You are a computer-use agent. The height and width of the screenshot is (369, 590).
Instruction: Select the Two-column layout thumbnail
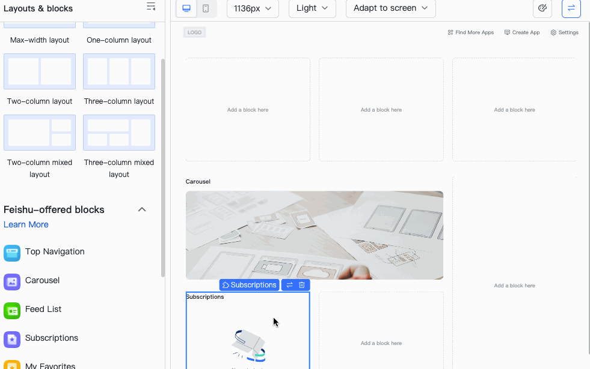point(40,71)
